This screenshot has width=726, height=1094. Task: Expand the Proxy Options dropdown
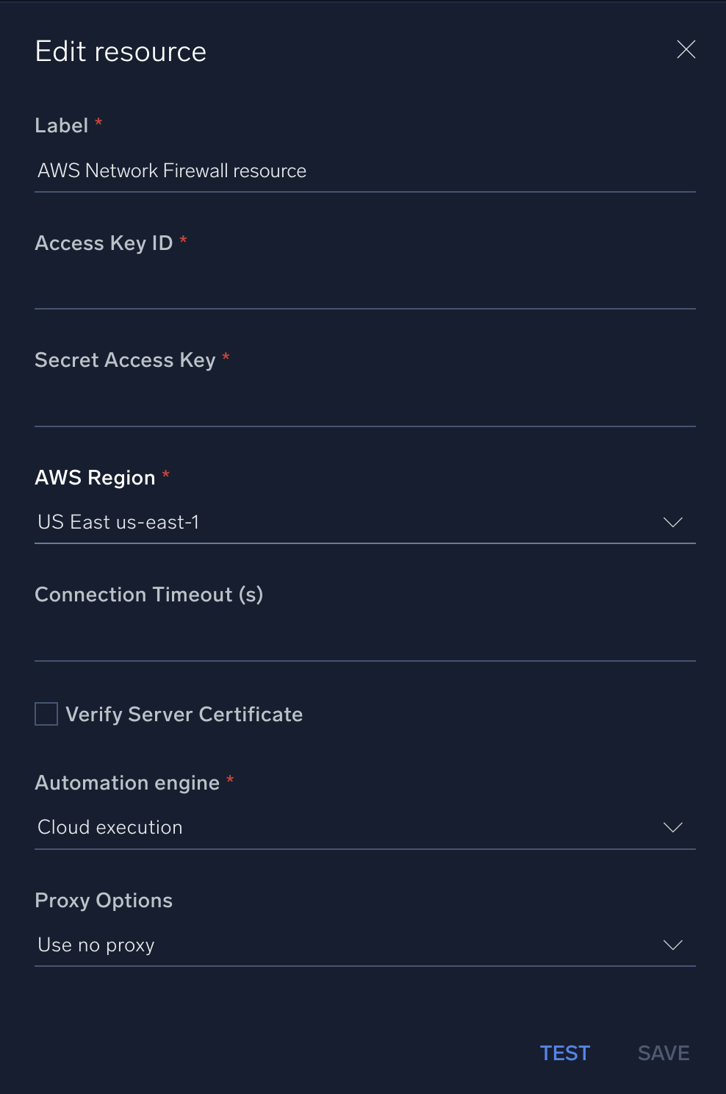[x=365, y=945]
